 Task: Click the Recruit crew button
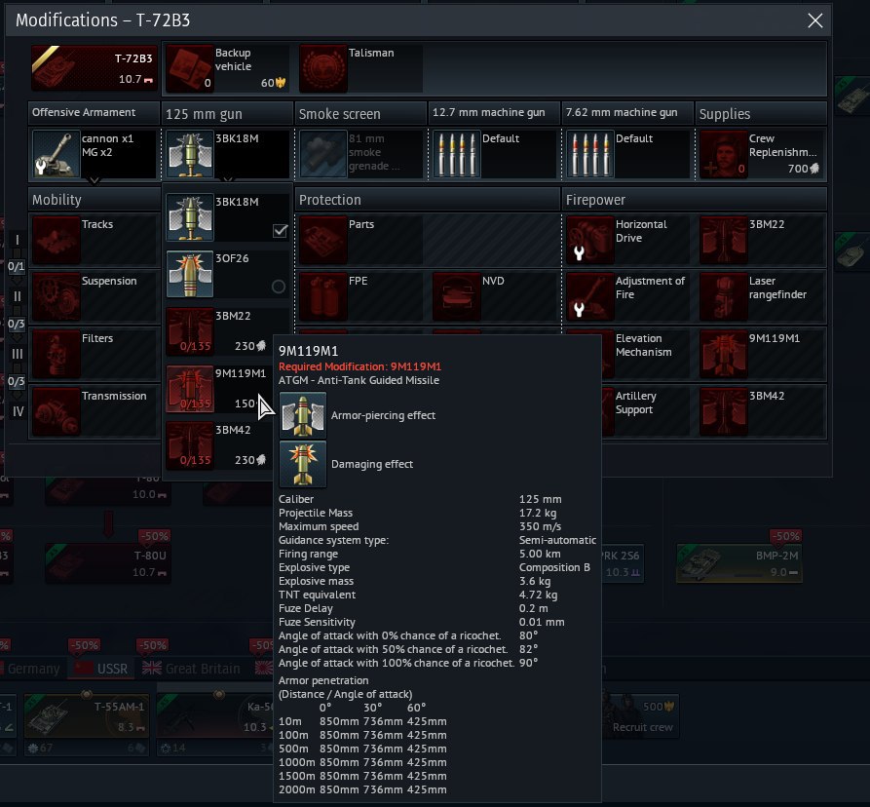pos(641,716)
